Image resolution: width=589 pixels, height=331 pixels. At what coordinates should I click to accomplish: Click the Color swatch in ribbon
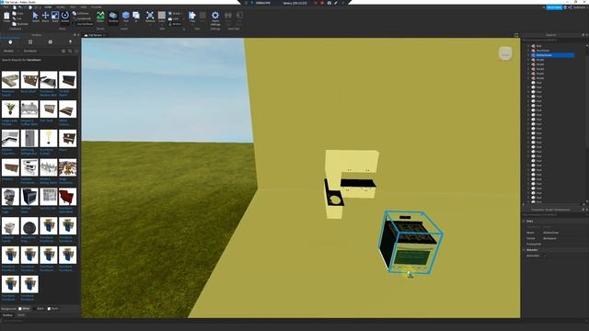[162, 15]
